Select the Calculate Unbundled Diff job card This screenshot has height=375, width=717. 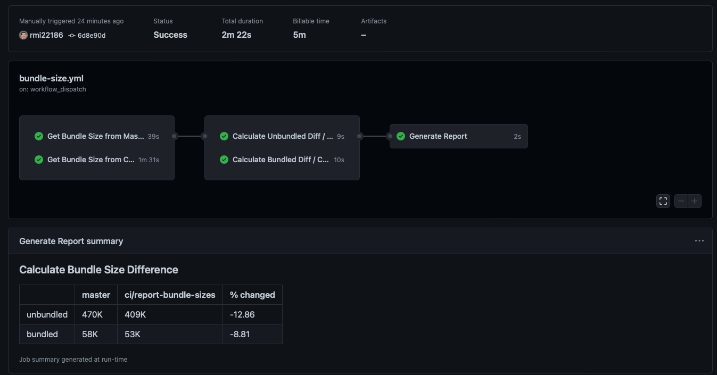pos(282,136)
